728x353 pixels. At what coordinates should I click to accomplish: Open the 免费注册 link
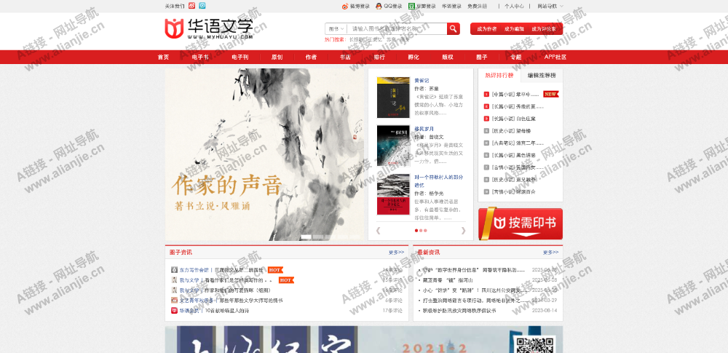(478, 6)
